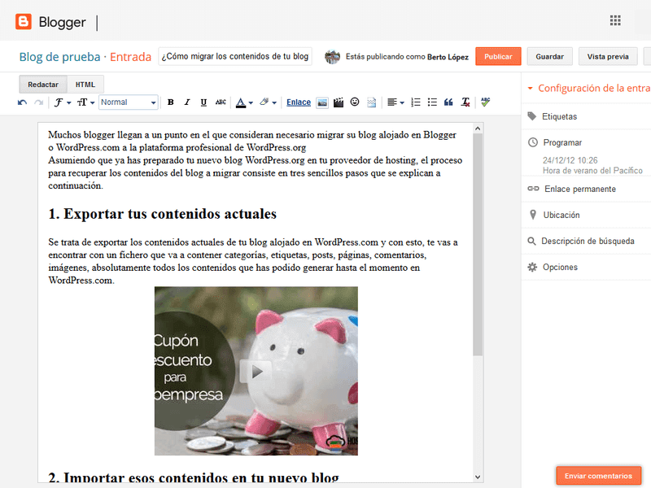Toggle bold formatting
This screenshot has height=488, width=651.
(170, 102)
